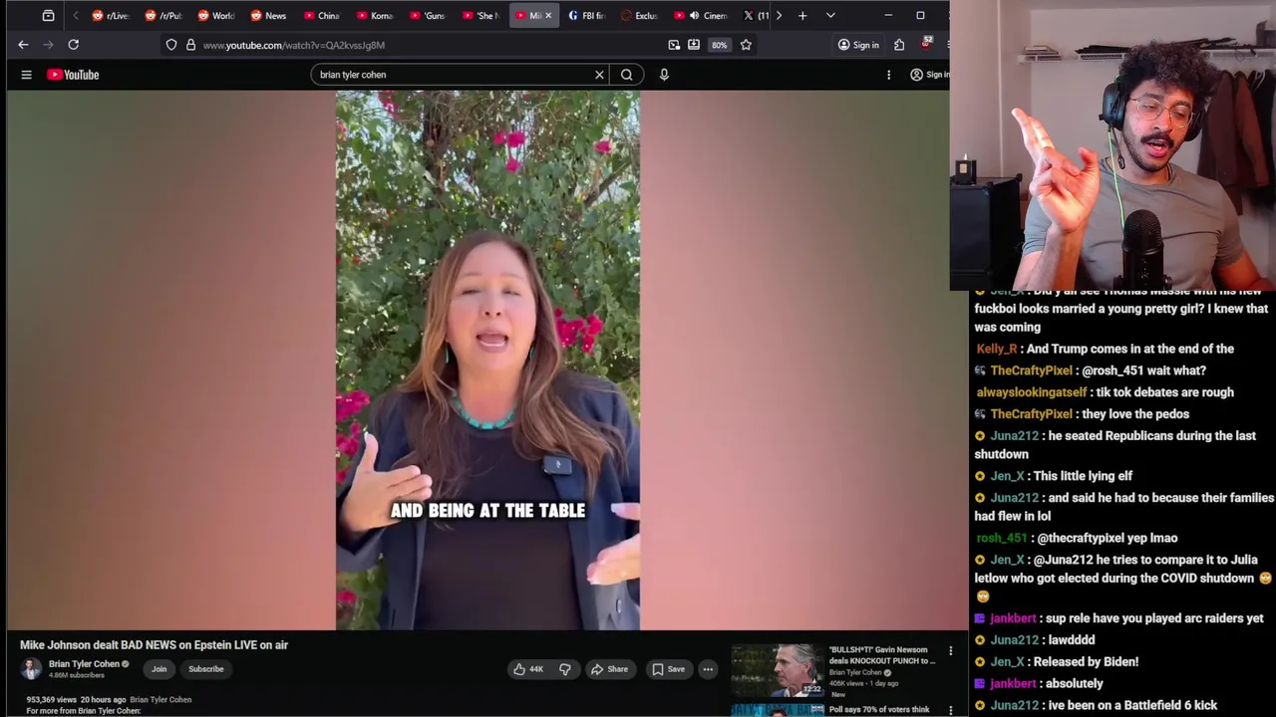Close the active Mike Johnson tab
Viewport: 1276px width, 717px height.
point(547,16)
